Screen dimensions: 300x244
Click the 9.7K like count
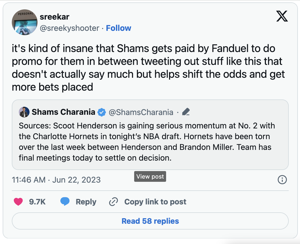(37, 202)
